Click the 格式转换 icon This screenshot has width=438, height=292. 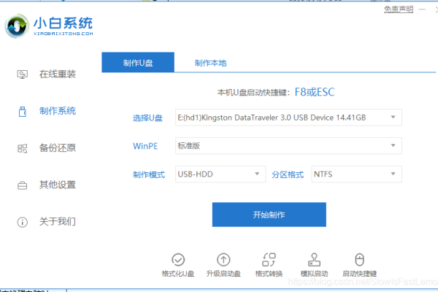click(x=269, y=260)
